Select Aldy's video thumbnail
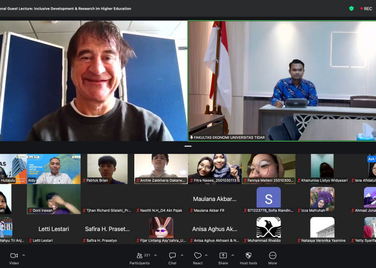This screenshot has height=268, width=376. pos(54,169)
